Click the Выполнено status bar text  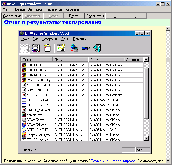[28, 150]
